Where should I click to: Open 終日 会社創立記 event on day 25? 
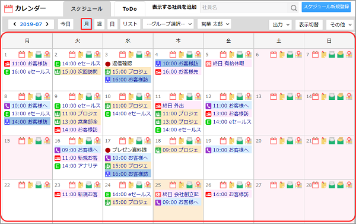[178, 194]
